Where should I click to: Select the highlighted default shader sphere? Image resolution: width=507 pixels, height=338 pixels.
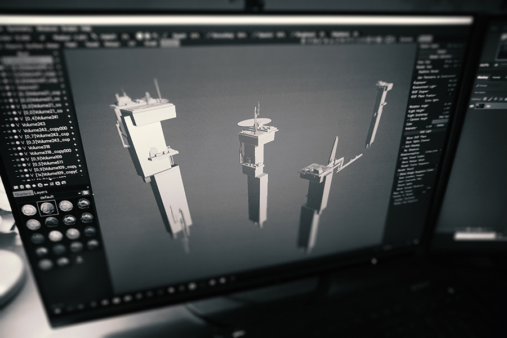(x=47, y=207)
